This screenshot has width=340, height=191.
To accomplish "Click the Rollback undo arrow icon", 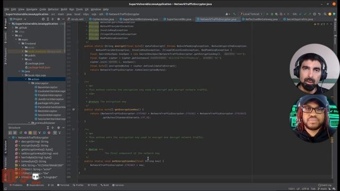I will tap(319, 14).
